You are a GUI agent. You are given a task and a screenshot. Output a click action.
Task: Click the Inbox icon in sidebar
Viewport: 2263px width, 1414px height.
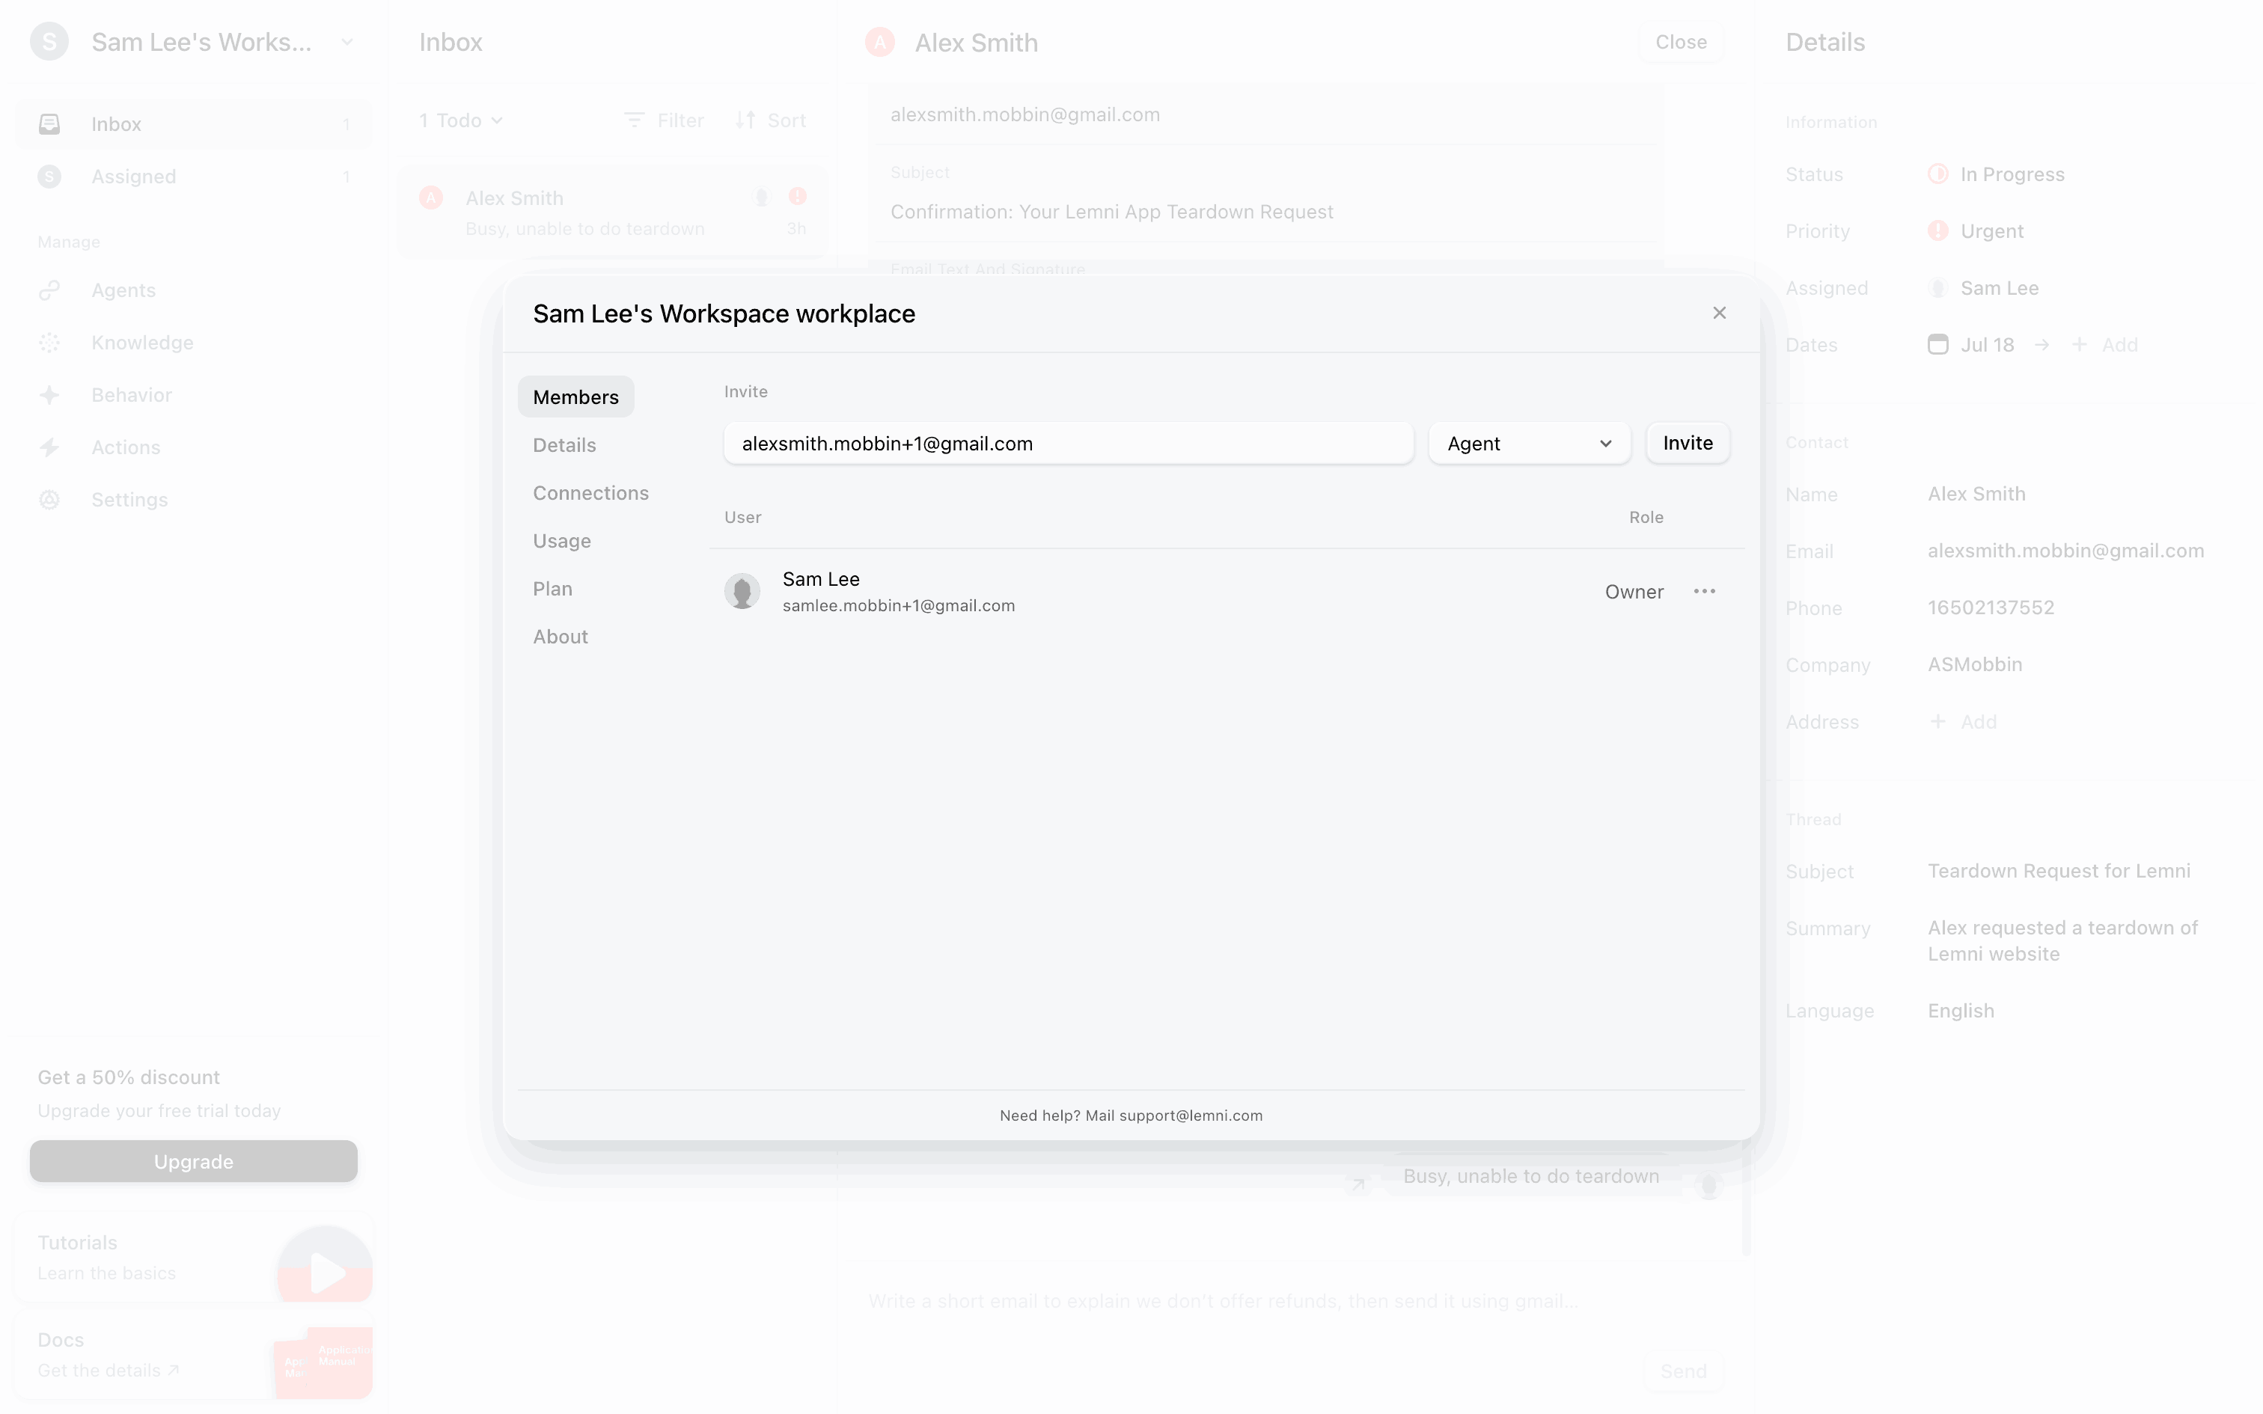49,123
